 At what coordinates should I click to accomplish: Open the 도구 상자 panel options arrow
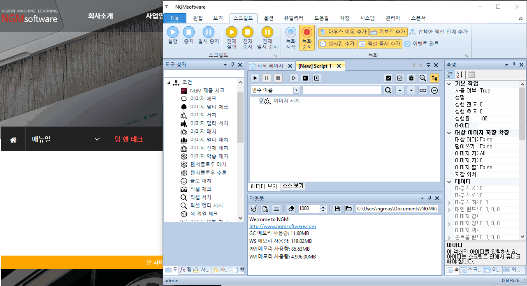[x=225, y=65]
